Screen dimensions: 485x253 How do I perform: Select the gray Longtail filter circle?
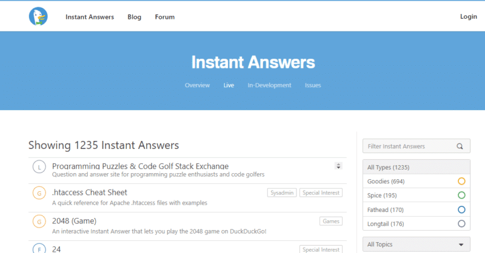(461, 224)
